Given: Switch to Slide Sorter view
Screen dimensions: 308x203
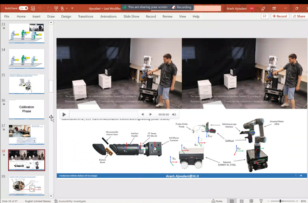Looking at the screenshot, I should click(x=242, y=201).
